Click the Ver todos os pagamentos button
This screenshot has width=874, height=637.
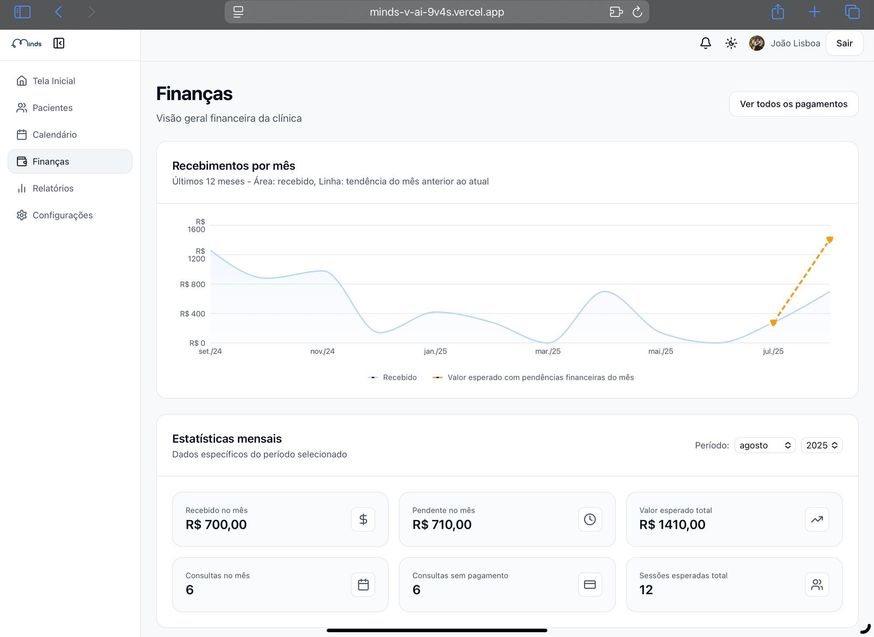(x=793, y=104)
